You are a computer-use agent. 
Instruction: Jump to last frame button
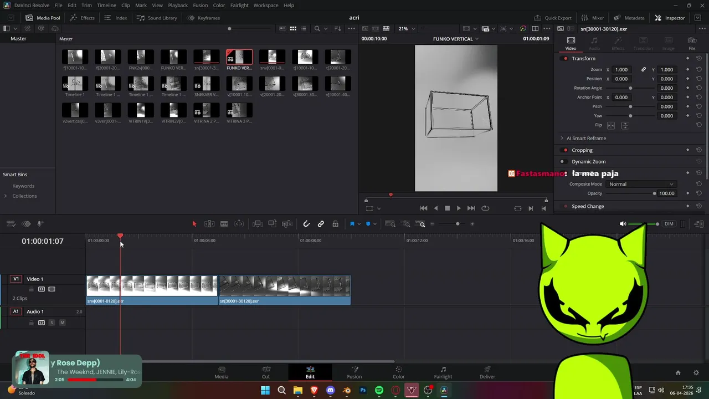[471, 208]
